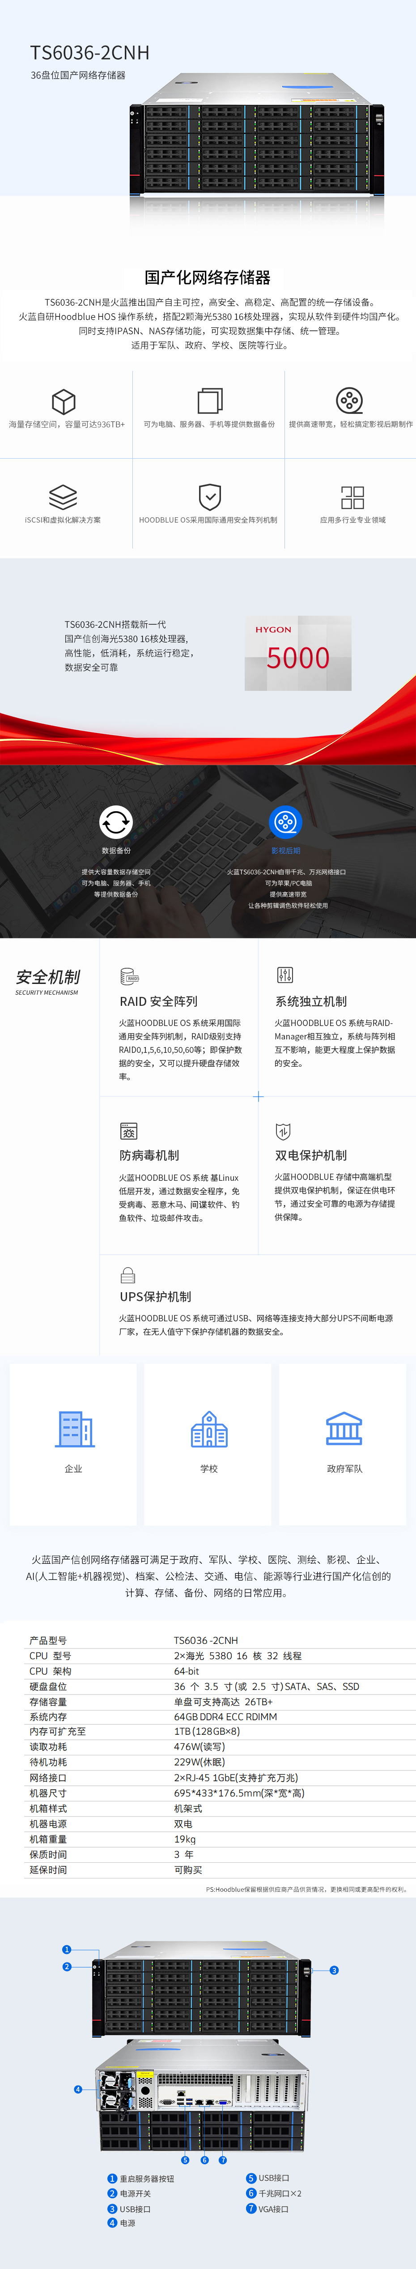
Task: Click the rear-view diagram showing the server ports
Action: click(202, 2094)
